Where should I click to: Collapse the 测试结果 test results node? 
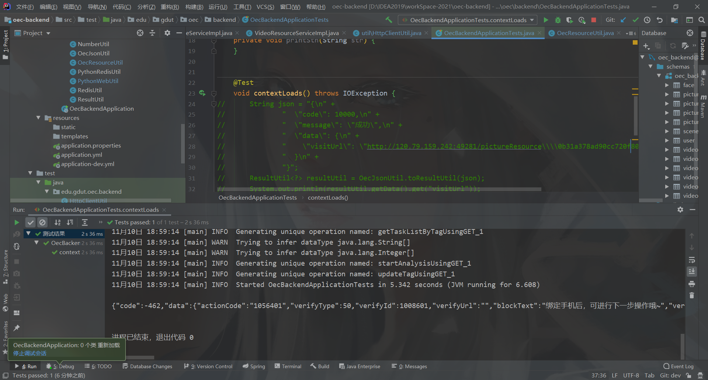pos(28,234)
